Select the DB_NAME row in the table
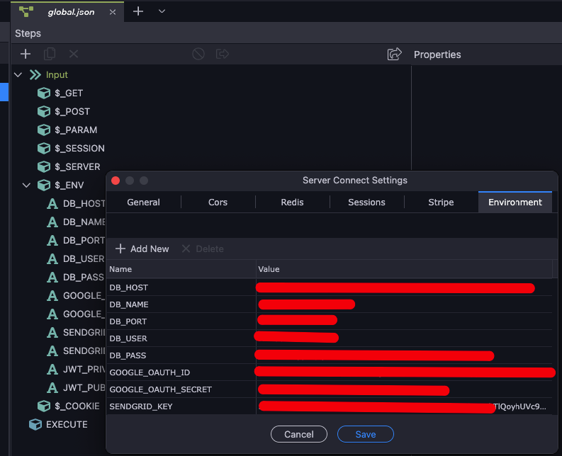The image size is (562, 456). (329, 304)
